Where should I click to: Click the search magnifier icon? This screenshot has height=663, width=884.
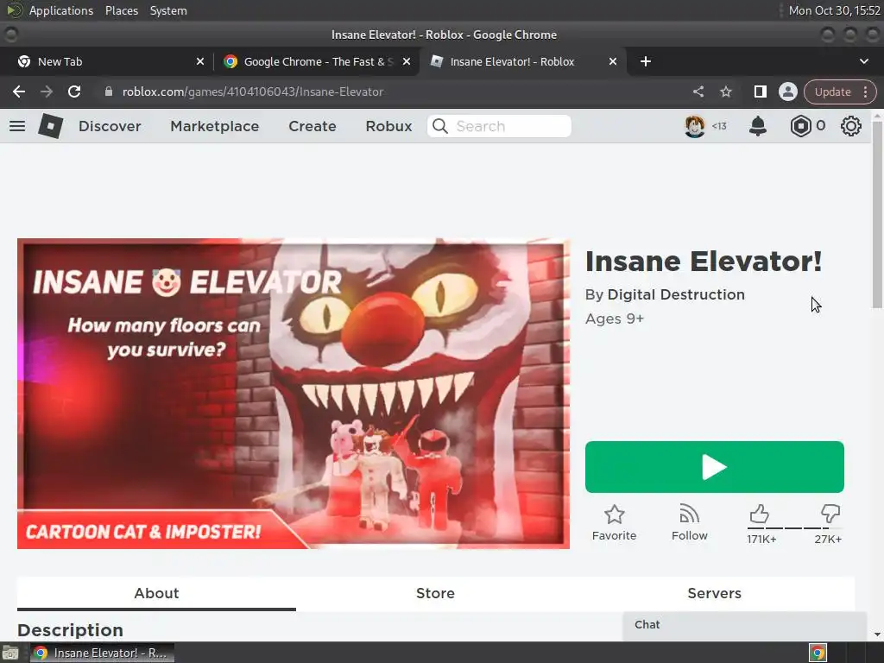pos(440,126)
